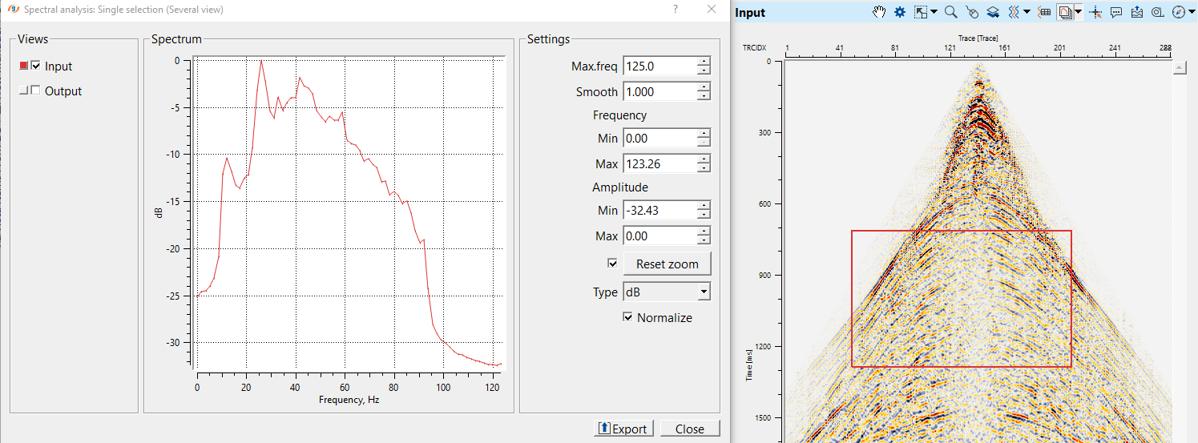Click the wiggle trace display icon

click(1014, 12)
